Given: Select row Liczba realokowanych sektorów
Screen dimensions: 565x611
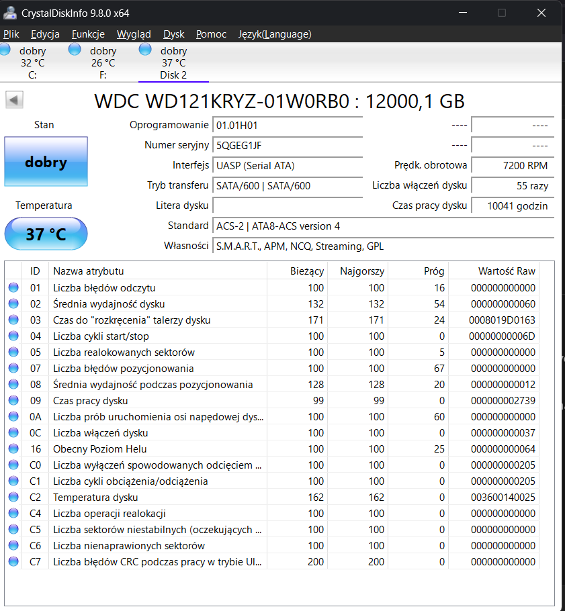Looking at the screenshot, I should [272, 352].
